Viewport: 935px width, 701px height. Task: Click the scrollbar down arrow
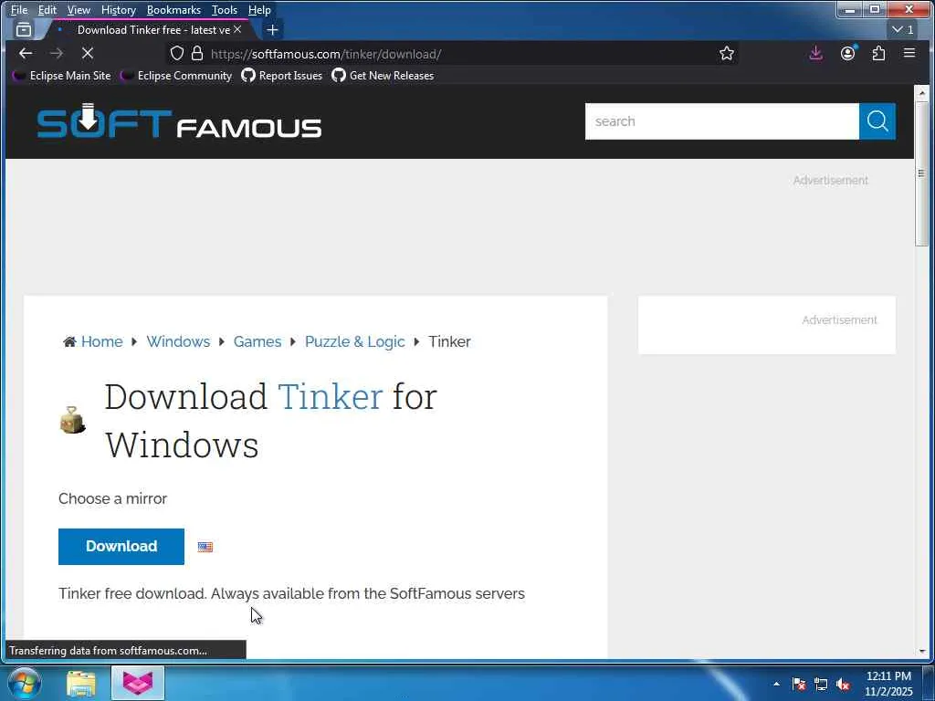(922, 652)
